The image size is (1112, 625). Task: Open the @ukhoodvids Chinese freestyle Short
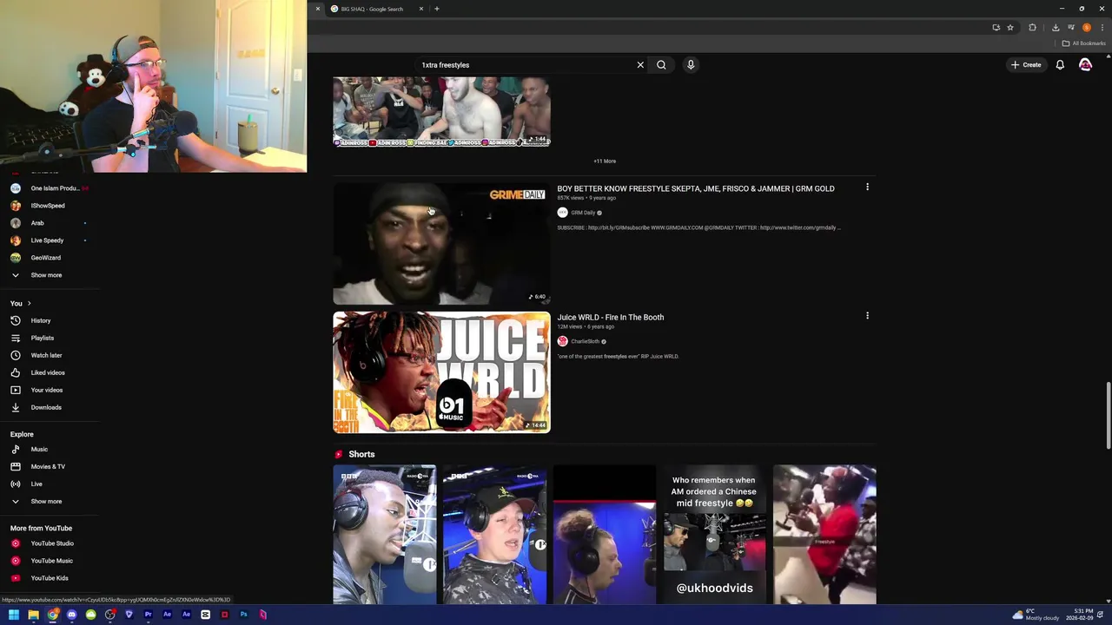click(x=714, y=535)
